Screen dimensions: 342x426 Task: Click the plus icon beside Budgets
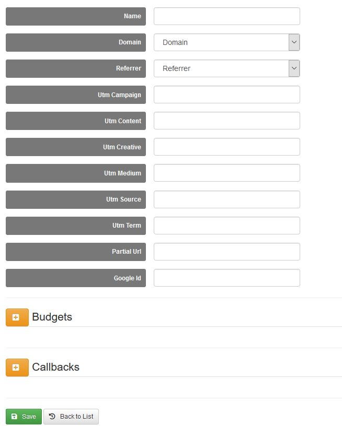(17, 317)
